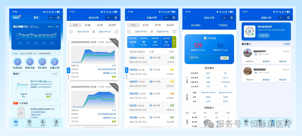Go to next date in 测量列表 date range
The width and height of the screenshot is (302, 136).
point(174,32)
